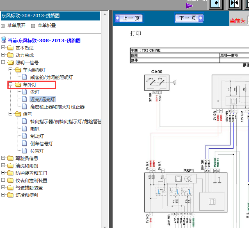
Task: Click the 车内照明灯 folder label
Action: (x=34, y=70)
